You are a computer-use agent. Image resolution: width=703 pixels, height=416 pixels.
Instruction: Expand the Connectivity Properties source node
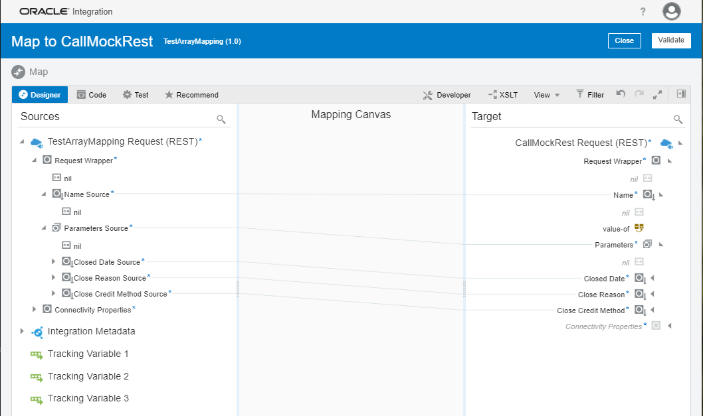(35, 309)
